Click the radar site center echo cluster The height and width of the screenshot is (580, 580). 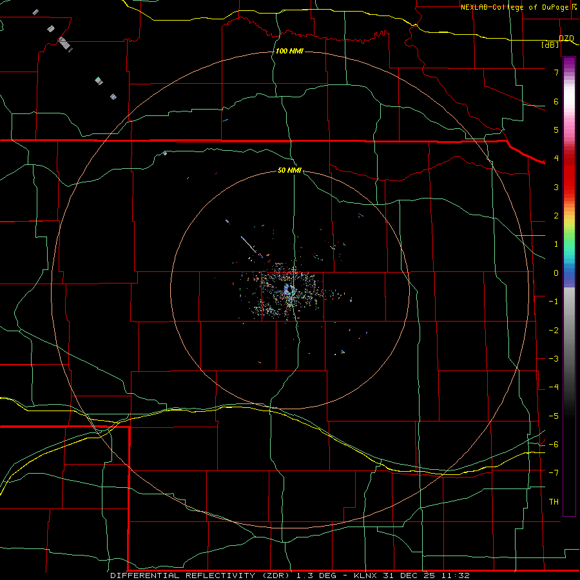pyautogui.click(x=289, y=291)
